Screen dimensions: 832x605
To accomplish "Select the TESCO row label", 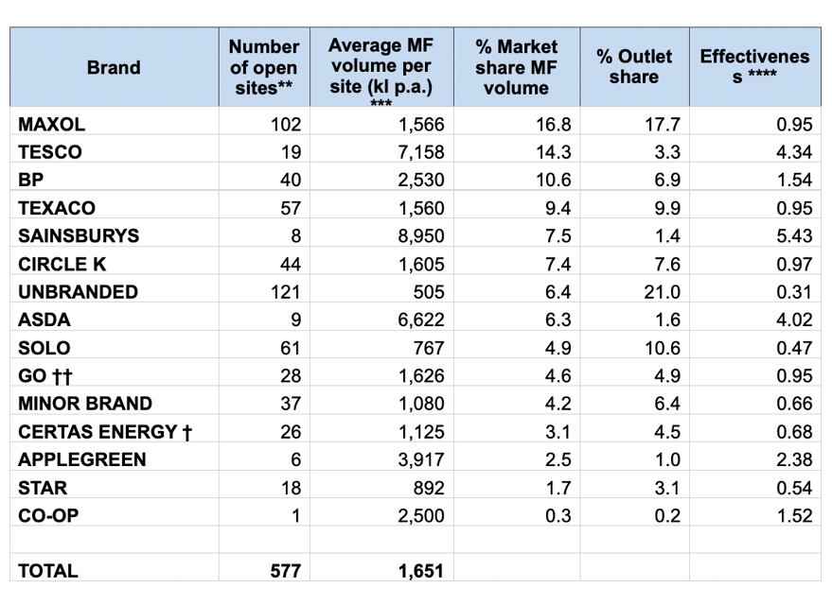I will 50,152.
